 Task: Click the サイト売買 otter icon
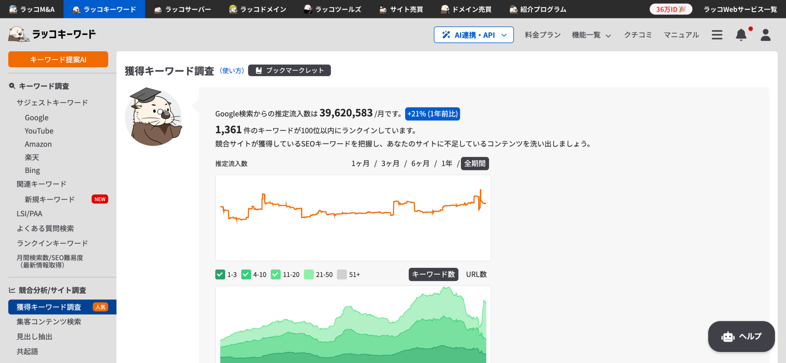point(383,9)
